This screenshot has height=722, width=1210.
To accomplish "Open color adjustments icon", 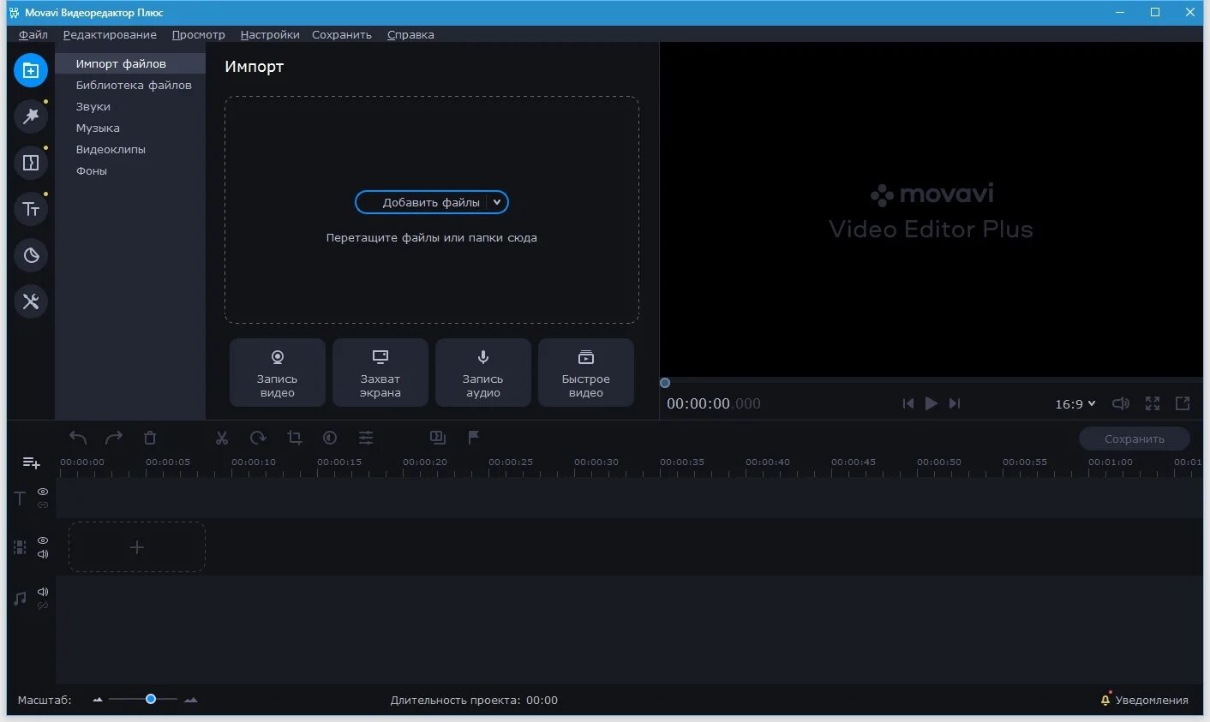I will tap(330, 438).
